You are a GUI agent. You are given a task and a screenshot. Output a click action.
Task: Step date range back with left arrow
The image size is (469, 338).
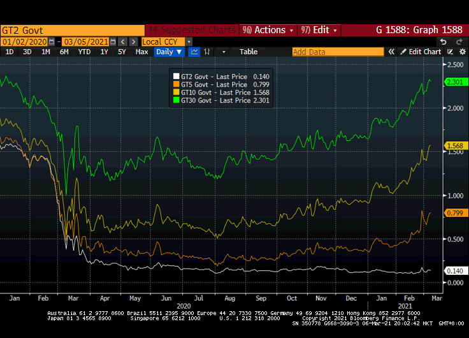point(123,41)
